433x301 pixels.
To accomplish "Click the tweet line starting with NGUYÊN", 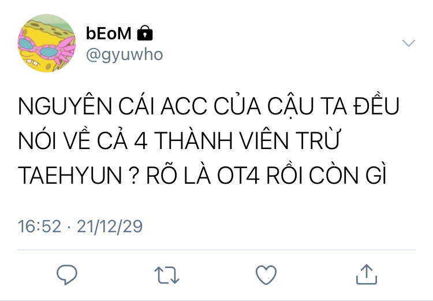I will click(x=209, y=106).
